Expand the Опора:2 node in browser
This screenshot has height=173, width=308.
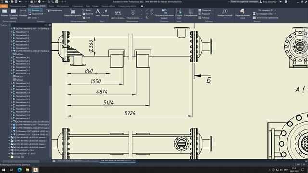click(9, 147)
